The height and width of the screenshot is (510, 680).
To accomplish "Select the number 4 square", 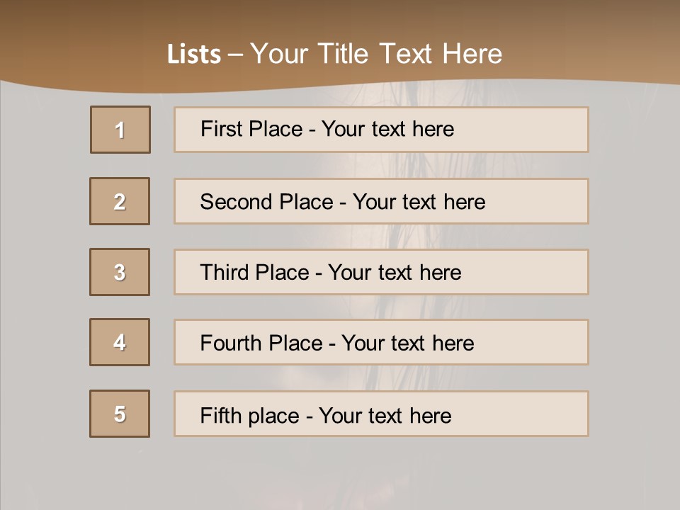I will (x=120, y=342).
